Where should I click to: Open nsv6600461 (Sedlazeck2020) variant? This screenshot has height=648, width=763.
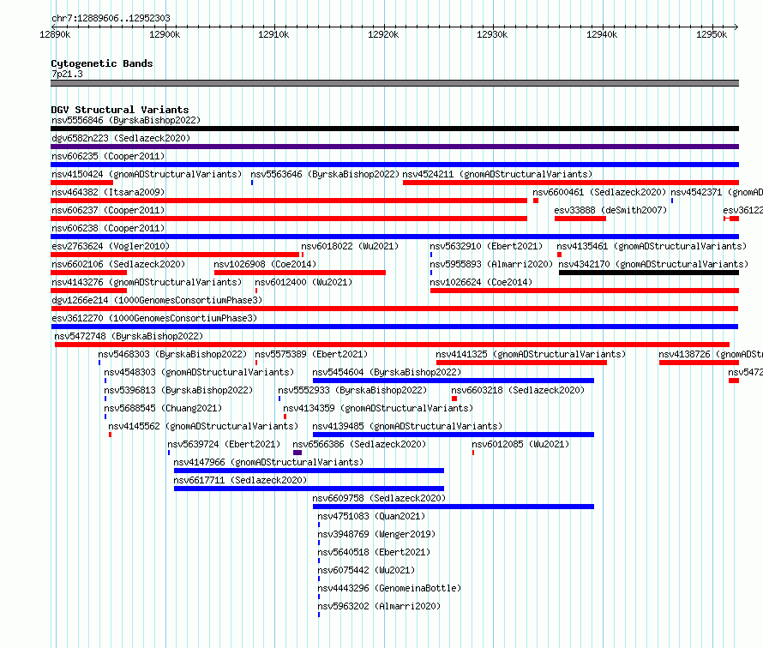(599, 192)
